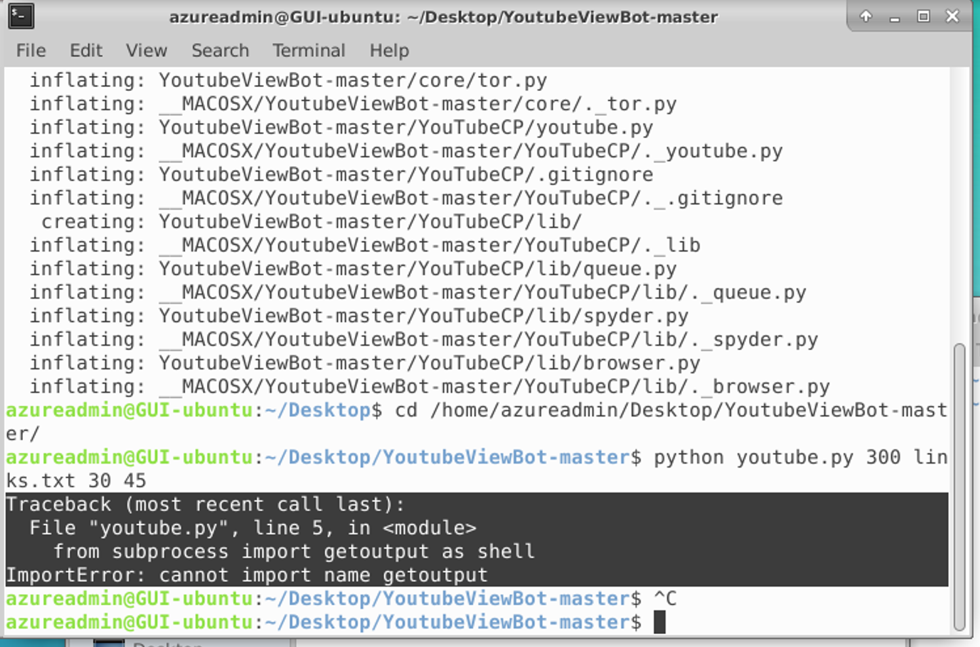This screenshot has width=980, height=647.
Task: Click the line inflating YouTubeCP/youtube.py
Action: tap(341, 127)
